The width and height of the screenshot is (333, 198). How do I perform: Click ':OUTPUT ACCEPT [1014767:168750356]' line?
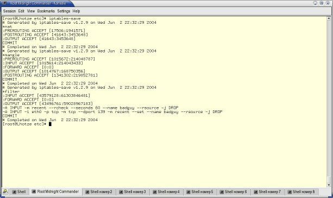(x=44, y=71)
